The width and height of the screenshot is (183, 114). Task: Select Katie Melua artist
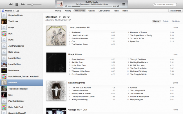[21, 52]
